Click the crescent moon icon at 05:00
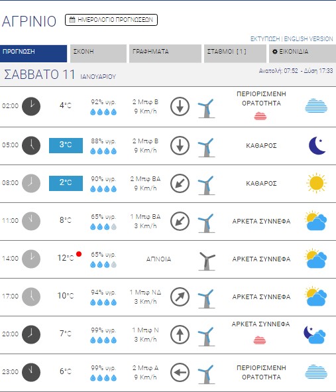 (317, 145)
